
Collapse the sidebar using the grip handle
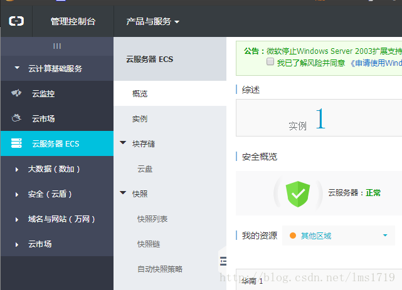click(56, 46)
